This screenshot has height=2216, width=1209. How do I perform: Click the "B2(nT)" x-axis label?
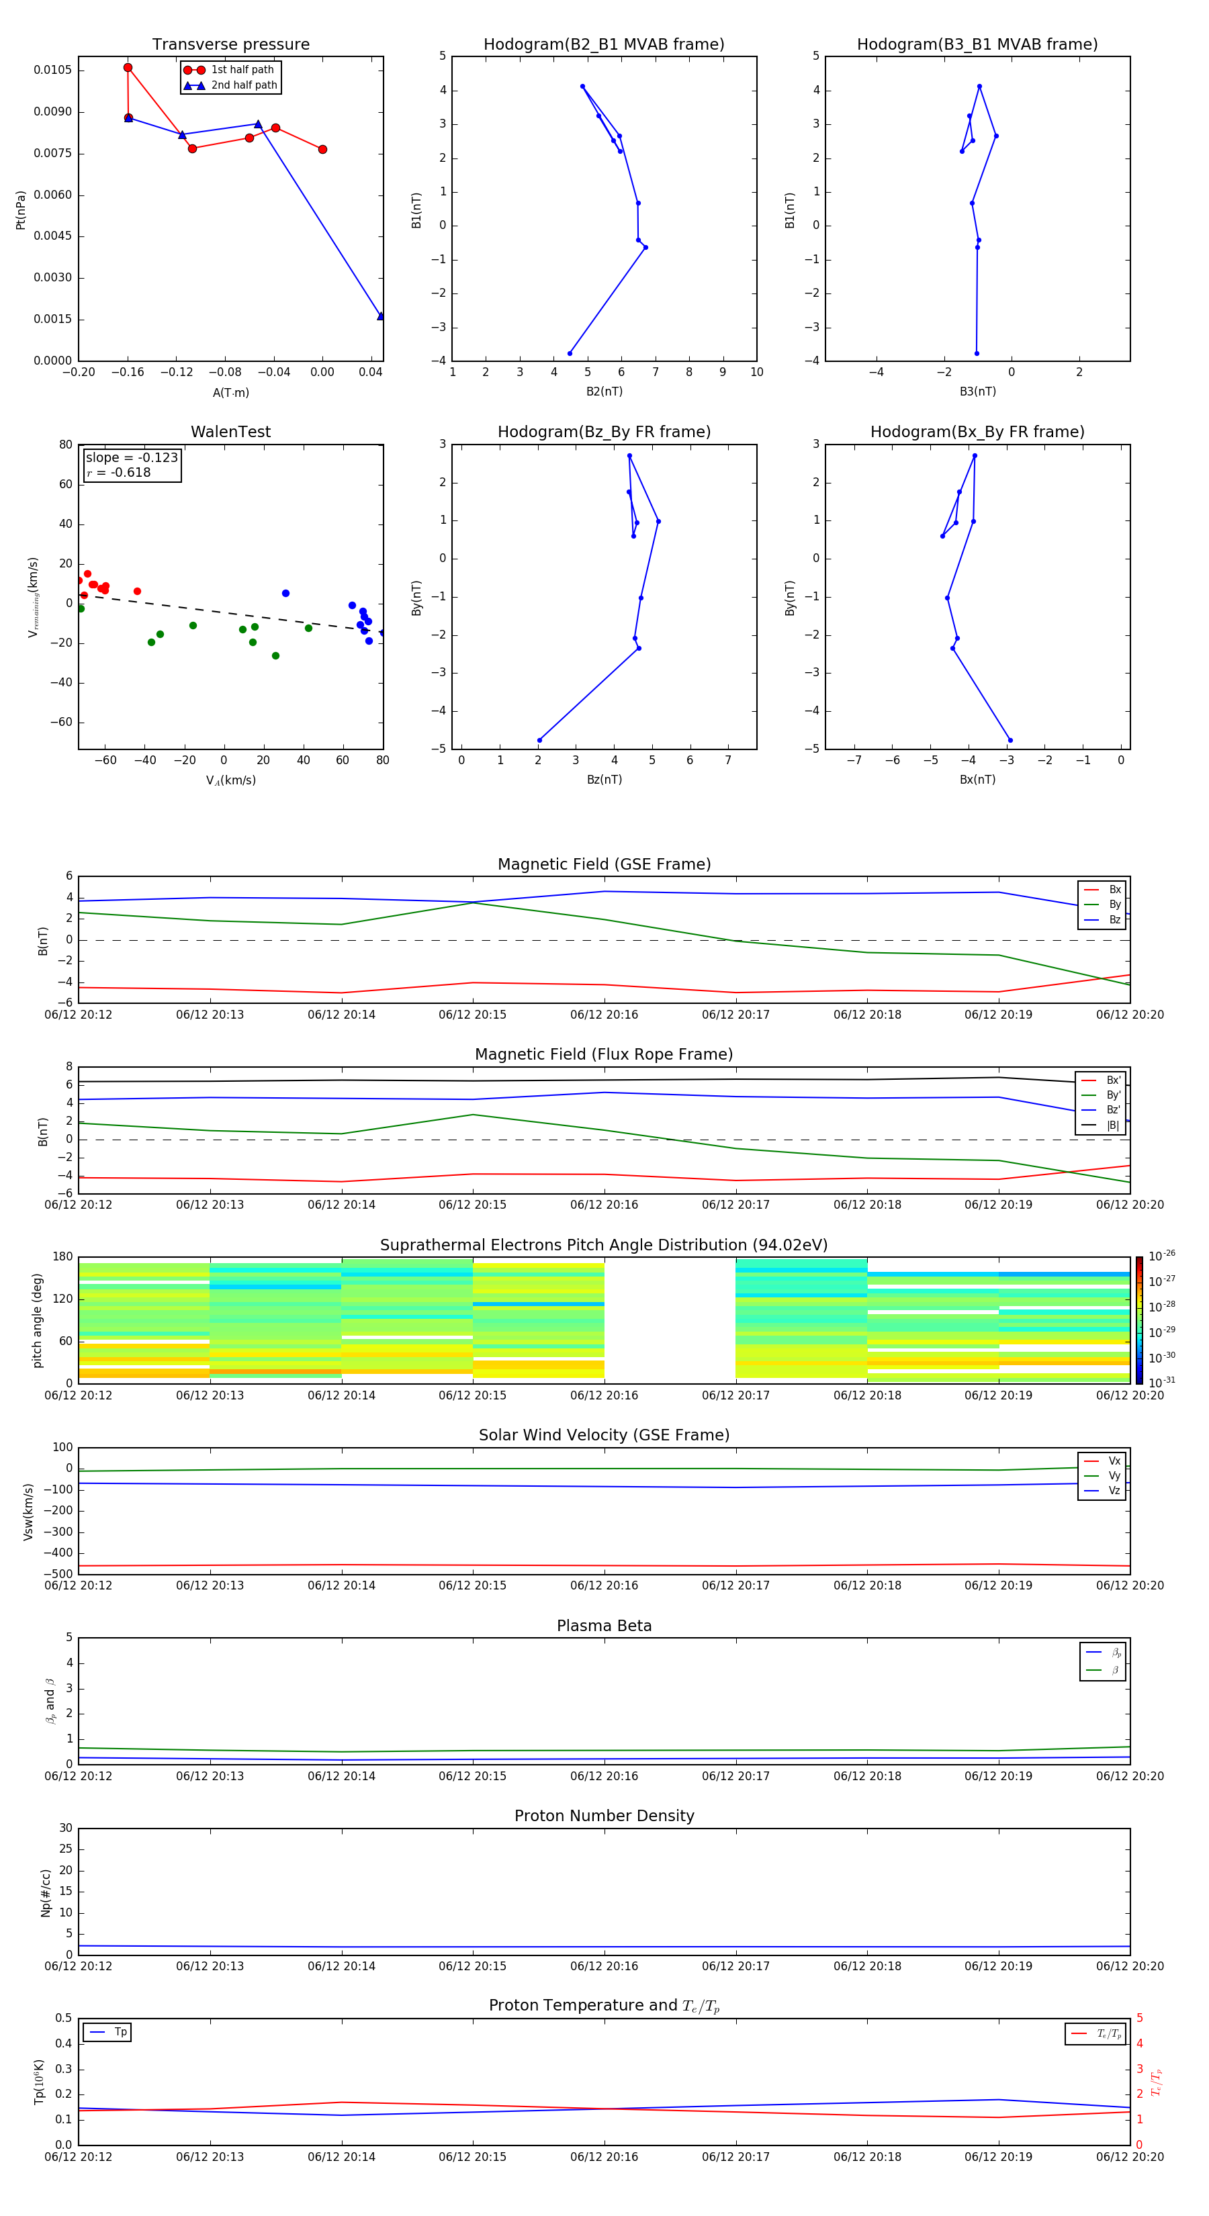point(604,391)
